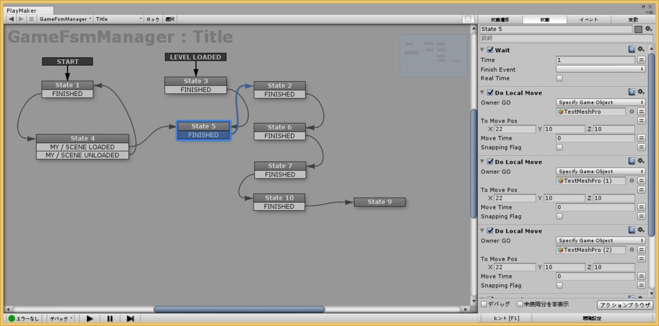Image resolution: width=659 pixels, height=326 pixels.
Task: Disable the first Do Local Move action checkbox
Action: point(490,93)
